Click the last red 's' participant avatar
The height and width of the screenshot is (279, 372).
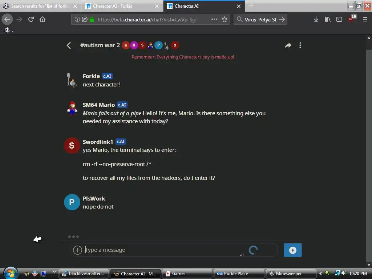(x=175, y=45)
